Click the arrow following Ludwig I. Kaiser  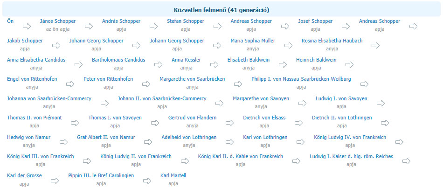pos(407,161)
